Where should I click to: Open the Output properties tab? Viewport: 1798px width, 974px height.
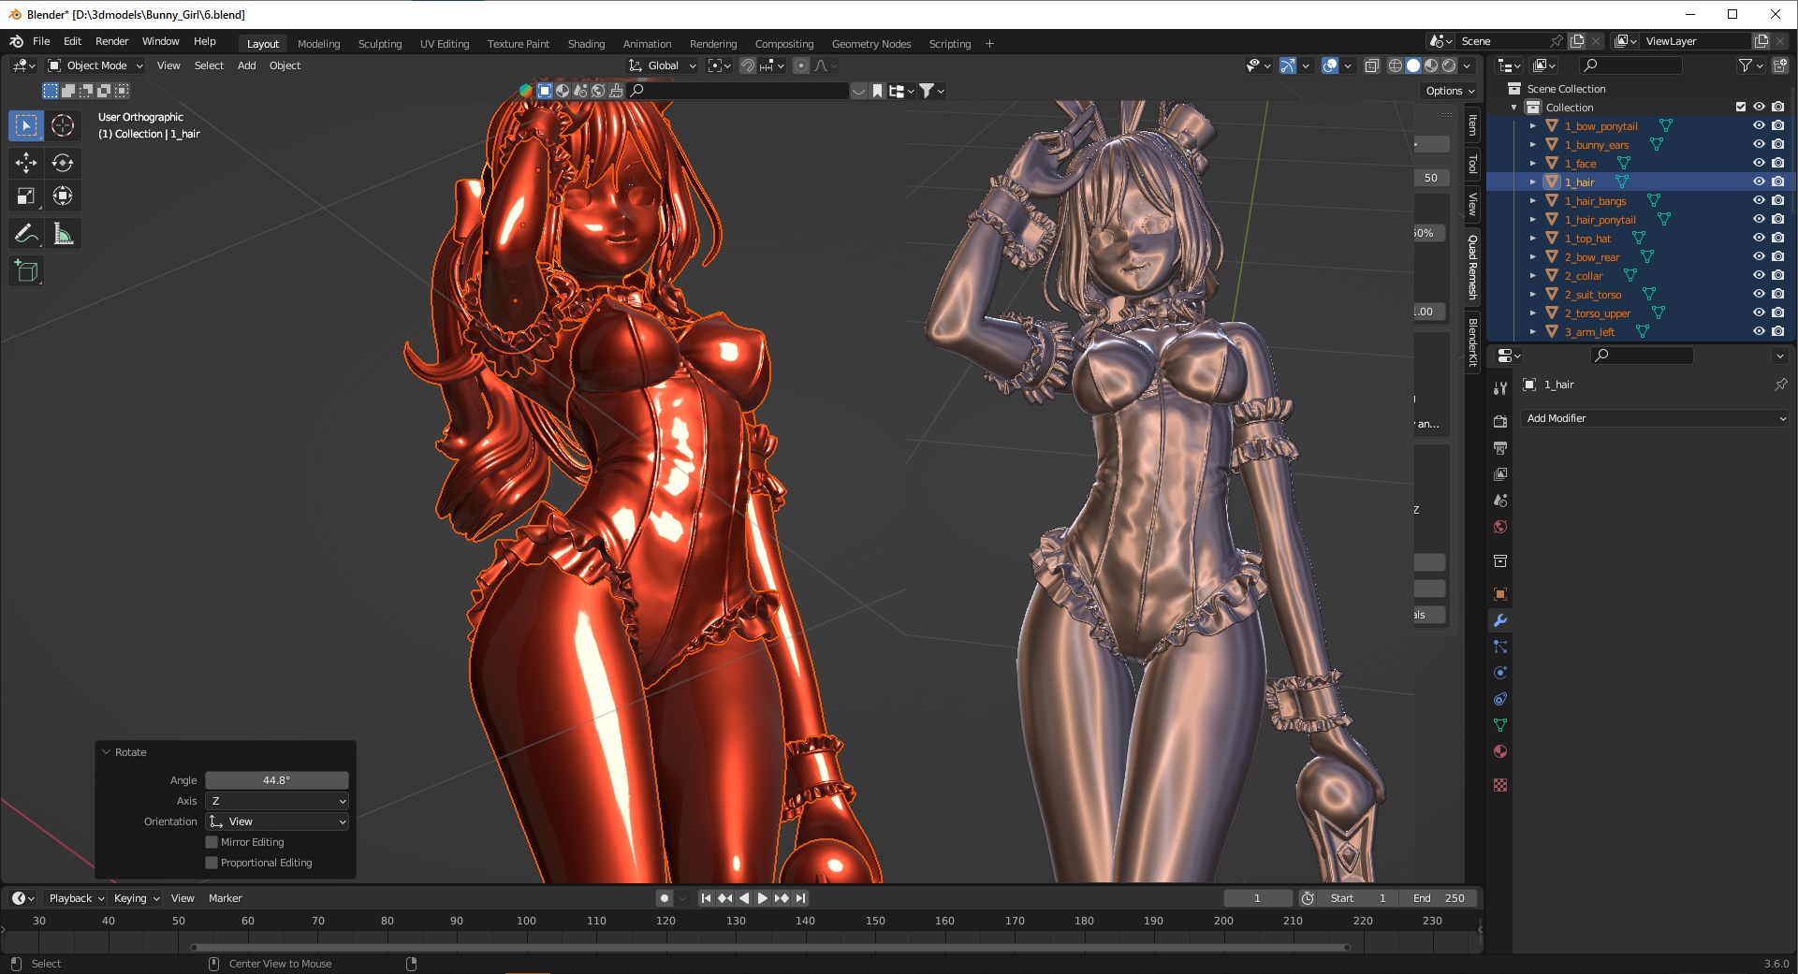1500,448
